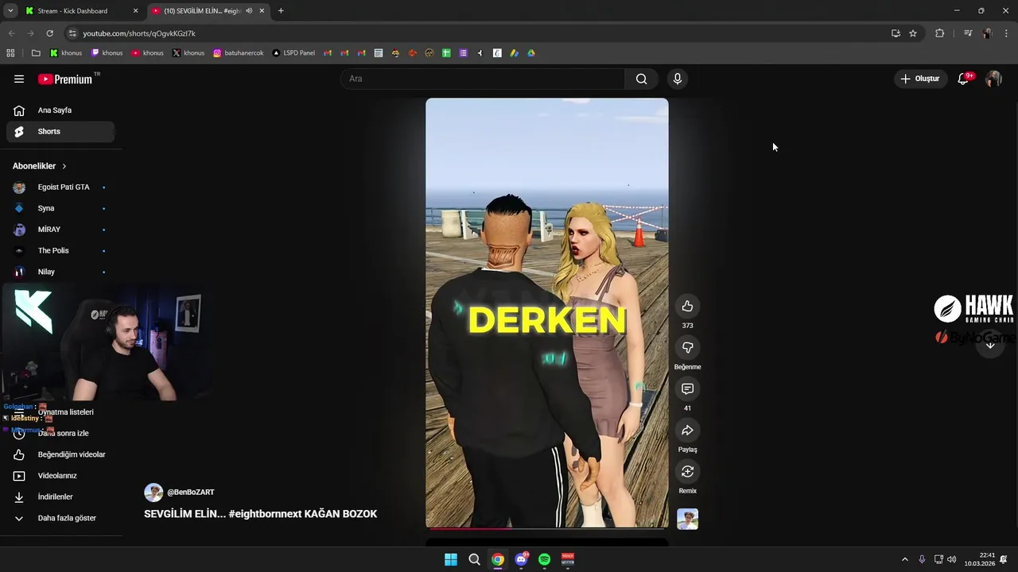
Task: Click the address bar URL
Action: (139, 33)
